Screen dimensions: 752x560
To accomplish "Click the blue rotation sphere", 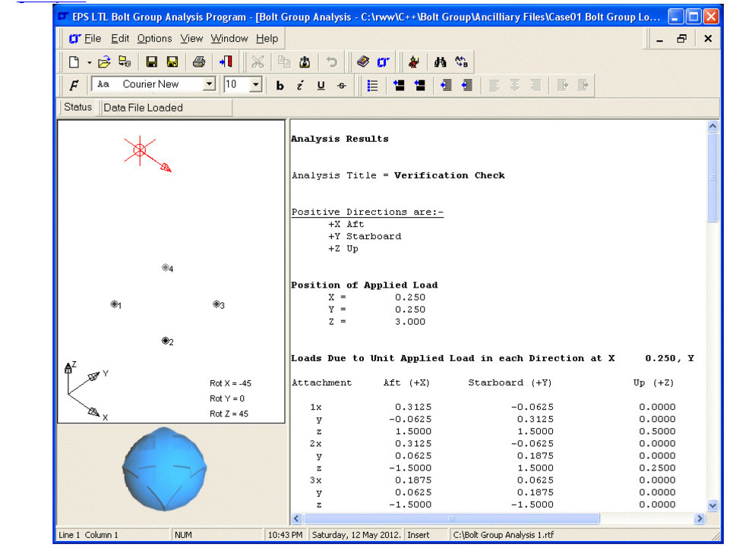I will pos(165,469).
